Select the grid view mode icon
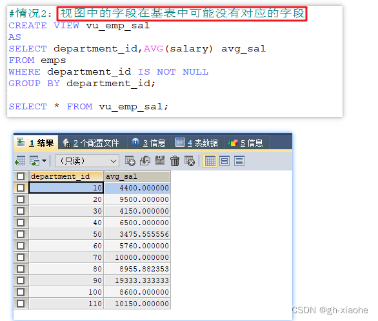This screenshot has height=321, width=378. coord(210,161)
